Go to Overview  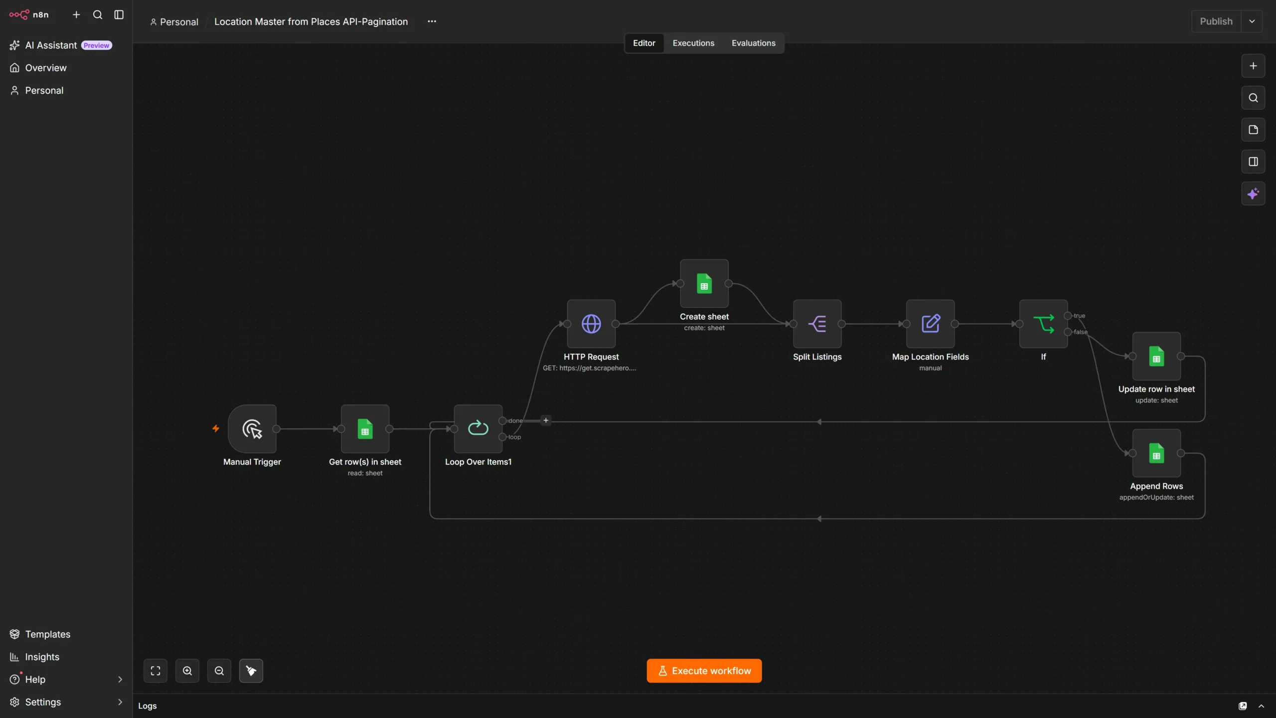pyautogui.click(x=46, y=68)
